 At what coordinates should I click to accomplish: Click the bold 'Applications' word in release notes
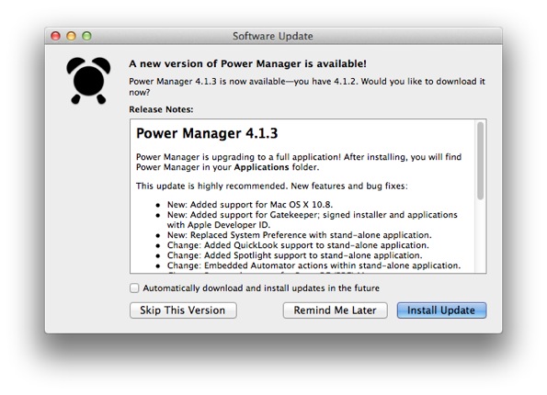[x=261, y=167]
